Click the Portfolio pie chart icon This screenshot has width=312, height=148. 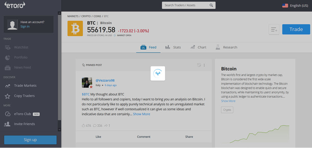point(7,57)
